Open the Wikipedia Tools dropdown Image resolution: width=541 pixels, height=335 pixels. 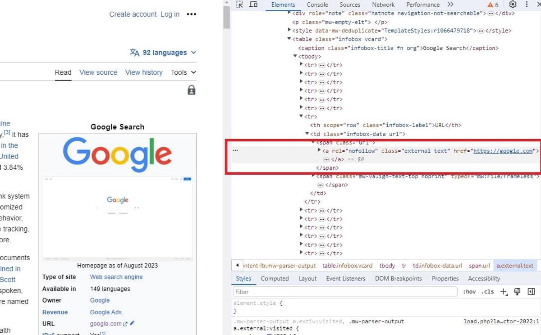[183, 72]
